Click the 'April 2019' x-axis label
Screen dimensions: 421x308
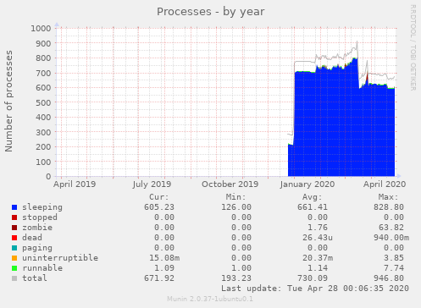[75, 184]
